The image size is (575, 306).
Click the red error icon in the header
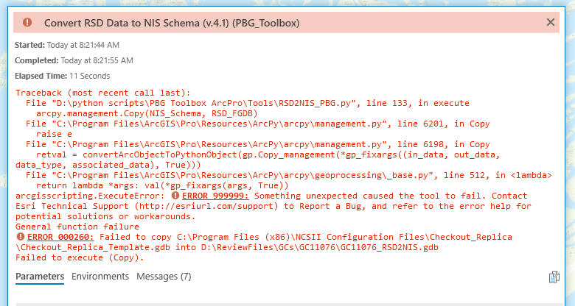[x=27, y=23]
